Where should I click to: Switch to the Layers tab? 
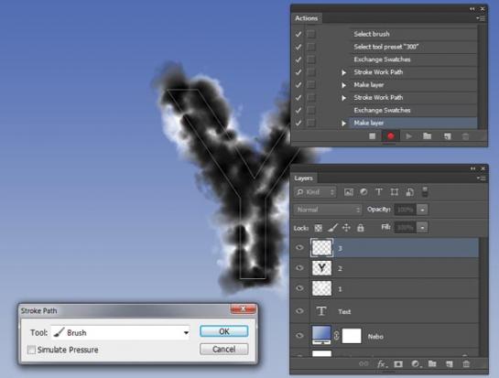(303, 178)
